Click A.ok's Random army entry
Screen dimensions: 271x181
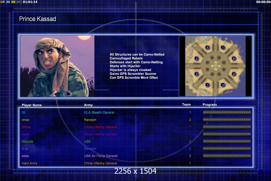(90, 149)
